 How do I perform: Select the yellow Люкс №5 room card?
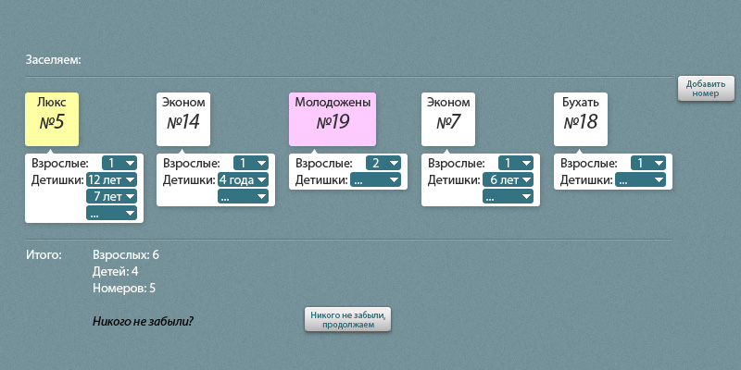click(52, 118)
